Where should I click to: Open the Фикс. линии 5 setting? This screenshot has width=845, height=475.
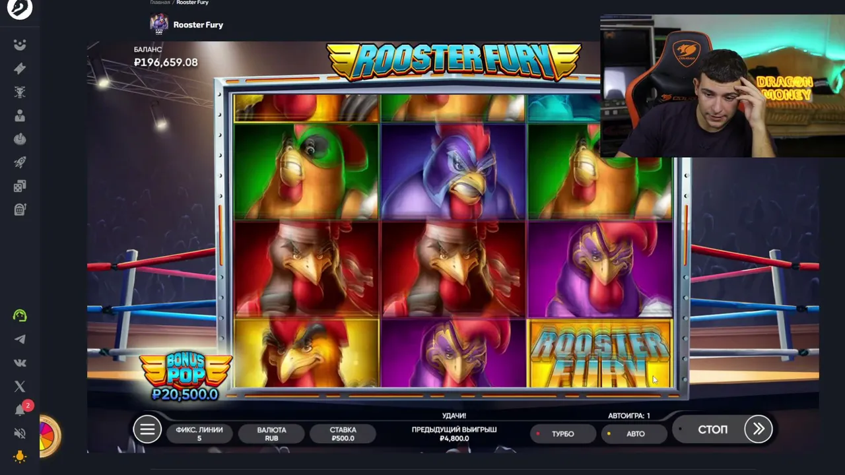point(199,433)
